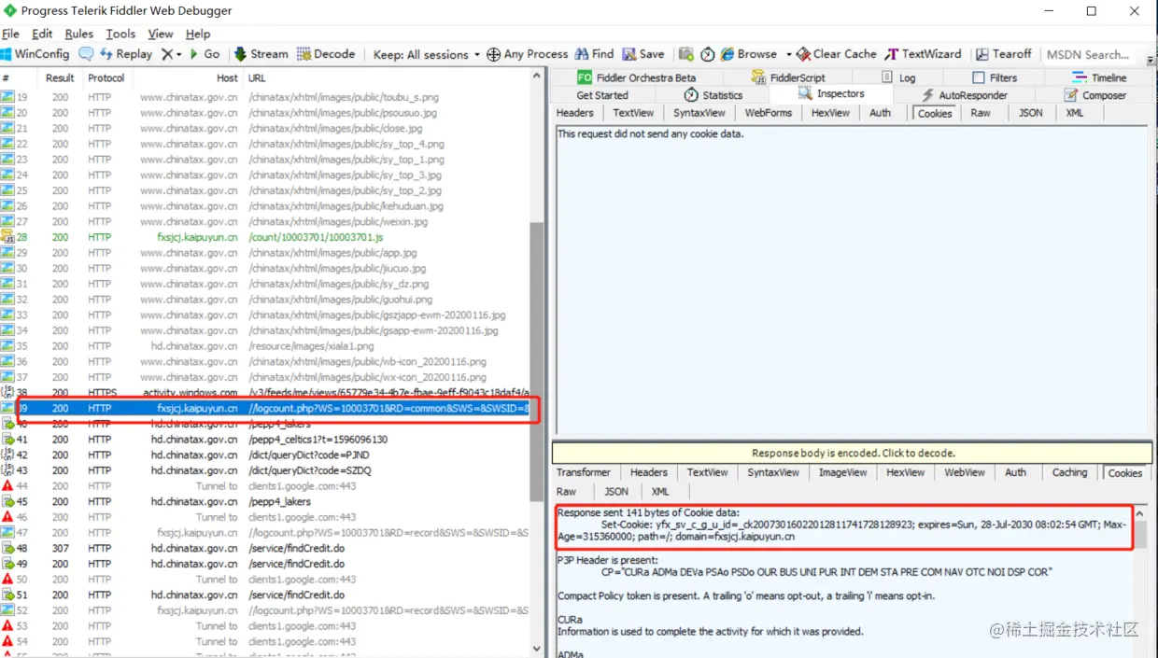The width and height of the screenshot is (1158, 658).
Task: Click HTTPS lock icon of session 38
Action: [7, 393]
